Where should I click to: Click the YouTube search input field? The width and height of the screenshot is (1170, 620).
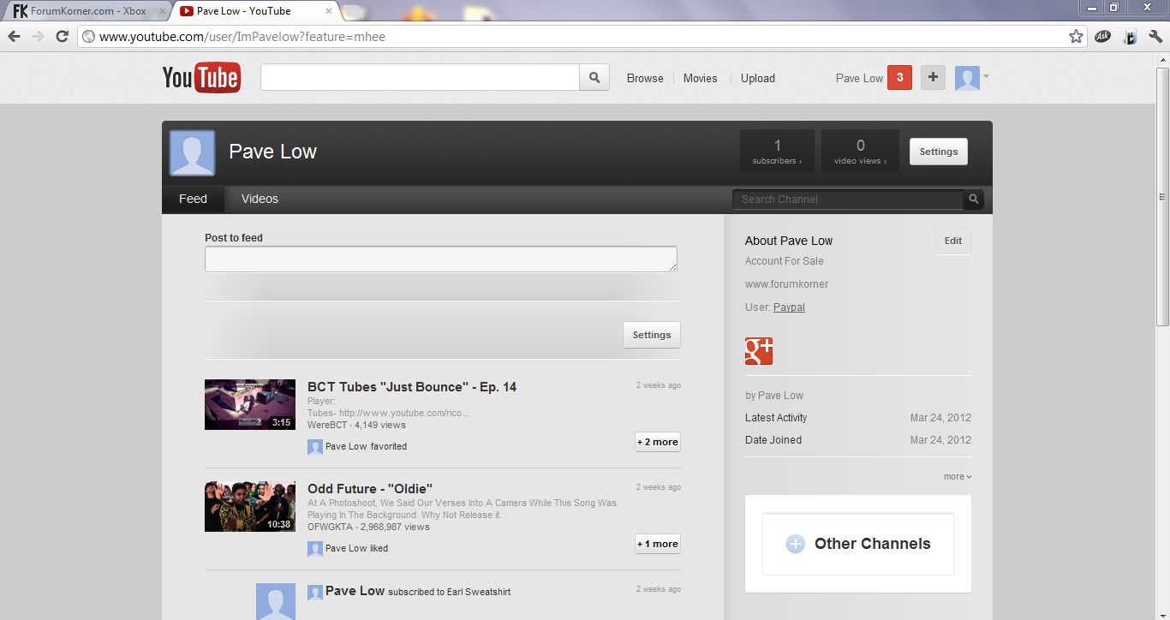tap(420, 77)
